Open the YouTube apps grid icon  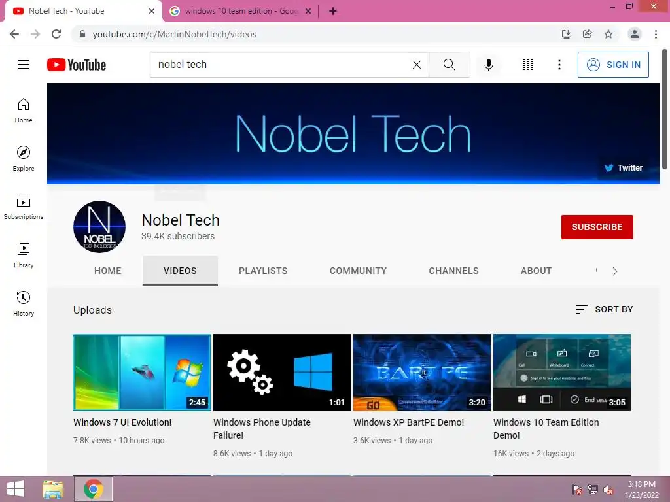pyautogui.click(x=528, y=65)
